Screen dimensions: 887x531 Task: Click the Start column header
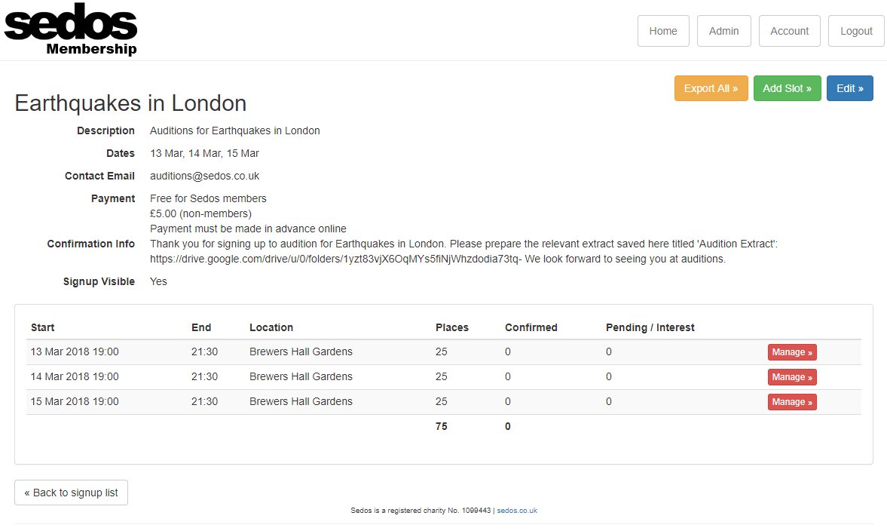coord(43,327)
